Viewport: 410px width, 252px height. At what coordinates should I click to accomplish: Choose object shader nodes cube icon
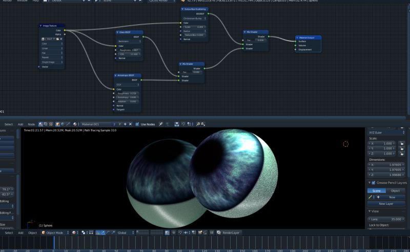coord(58,124)
